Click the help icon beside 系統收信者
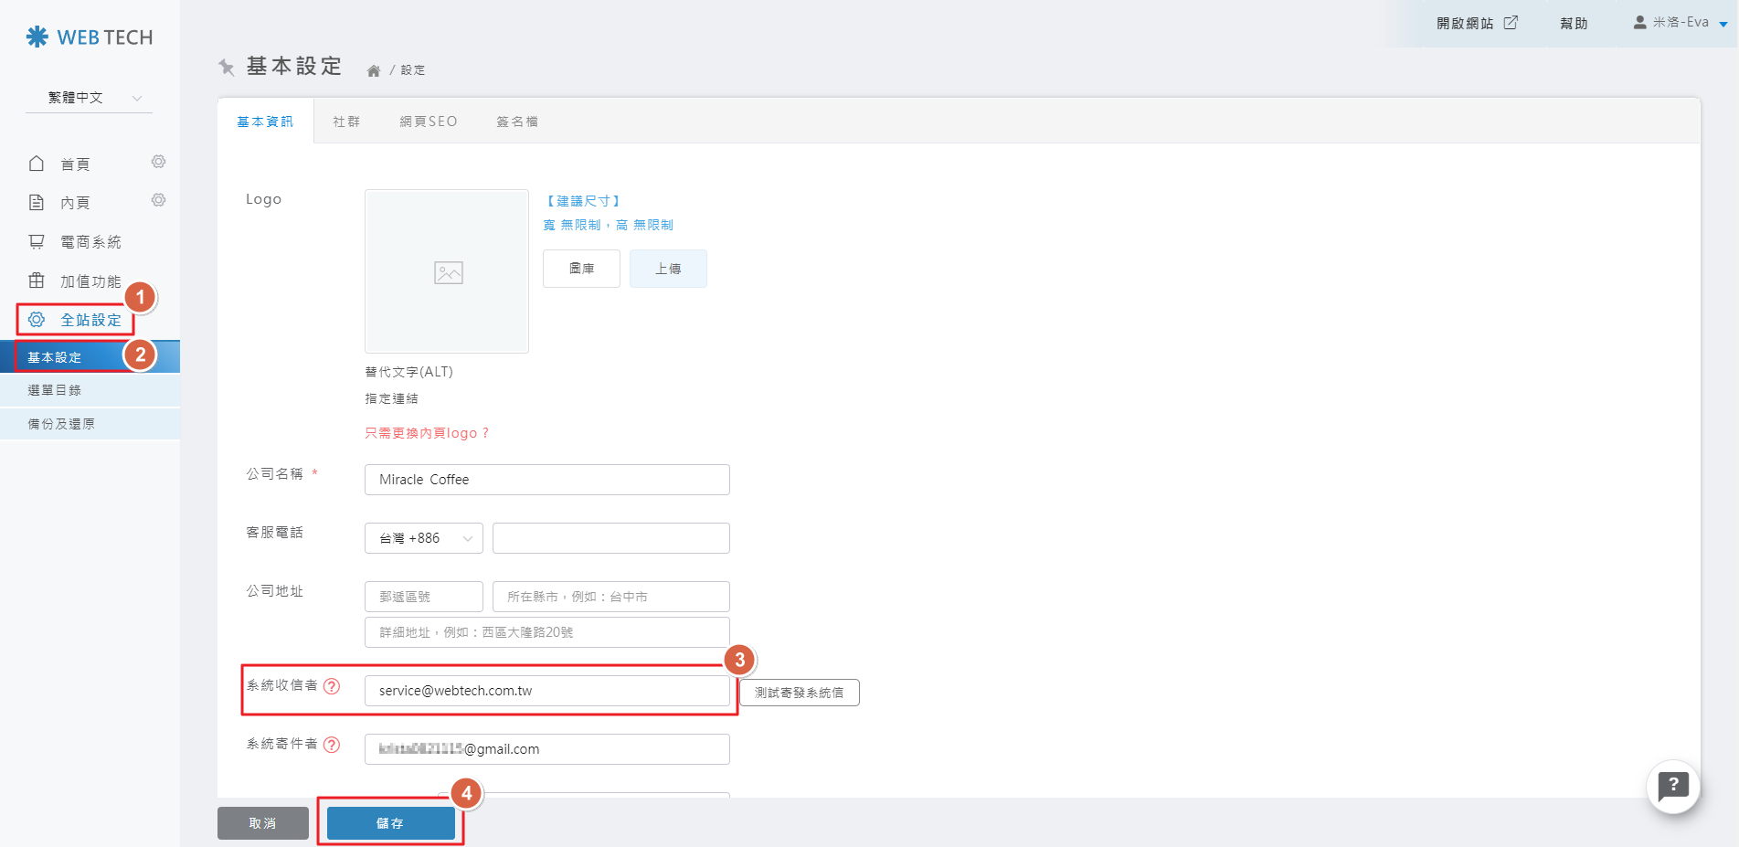The width and height of the screenshot is (1739, 847). click(x=332, y=686)
